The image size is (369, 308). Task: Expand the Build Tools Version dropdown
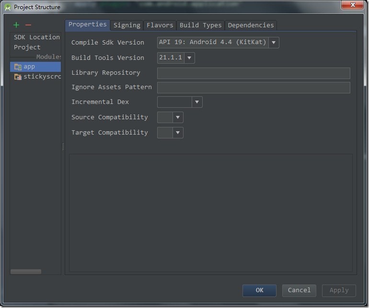pyautogui.click(x=189, y=58)
